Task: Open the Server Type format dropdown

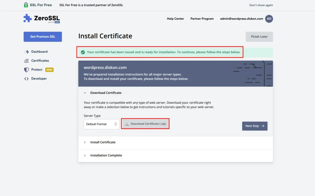Action: pyautogui.click(x=102, y=124)
